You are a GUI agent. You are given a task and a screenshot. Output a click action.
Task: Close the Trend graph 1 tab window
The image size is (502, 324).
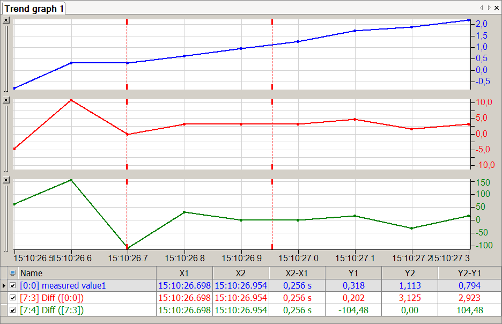tap(497, 8)
